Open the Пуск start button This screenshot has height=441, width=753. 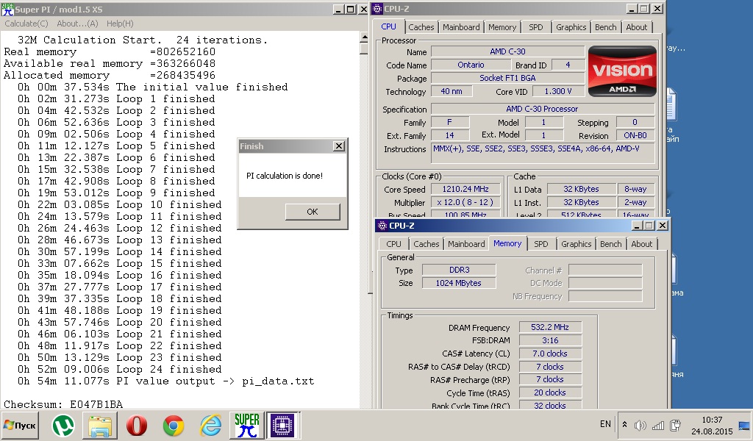tap(20, 425)
